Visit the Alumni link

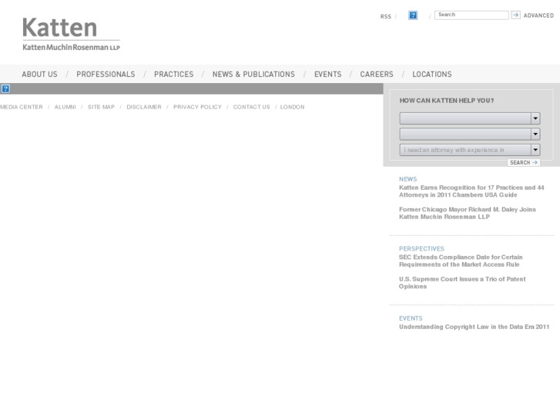pyautogui.click(x=65, y=107)
